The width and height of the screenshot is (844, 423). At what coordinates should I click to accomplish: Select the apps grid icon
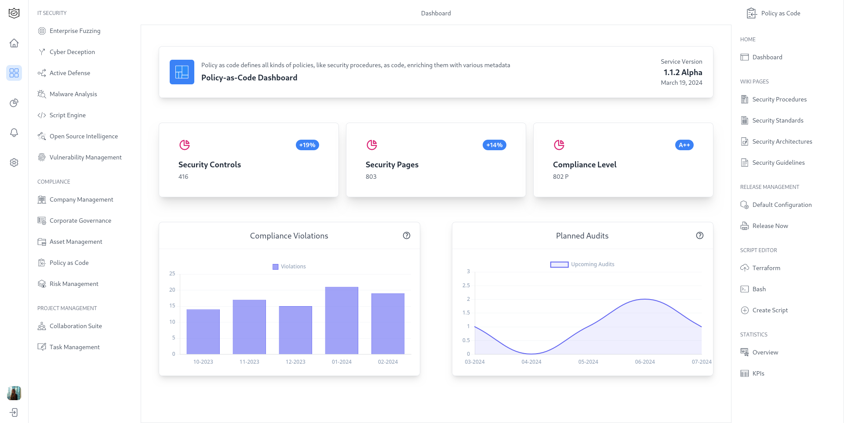[x=14, y=73]
